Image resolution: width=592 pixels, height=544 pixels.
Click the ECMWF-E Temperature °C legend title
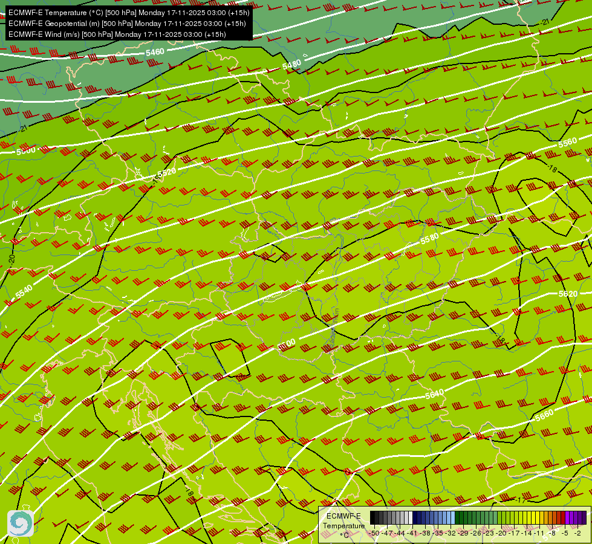[x=343, y=525]
